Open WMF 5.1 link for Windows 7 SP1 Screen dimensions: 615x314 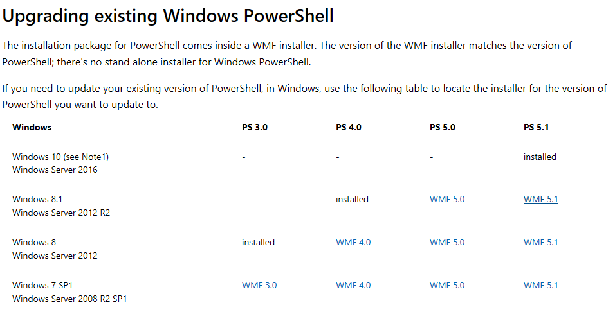540,285
